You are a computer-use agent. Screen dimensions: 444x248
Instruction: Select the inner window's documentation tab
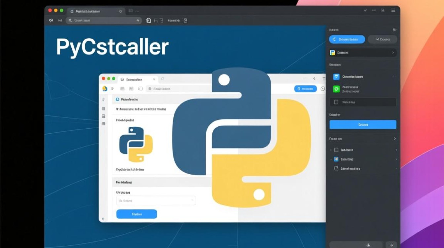tap(134, 80)
